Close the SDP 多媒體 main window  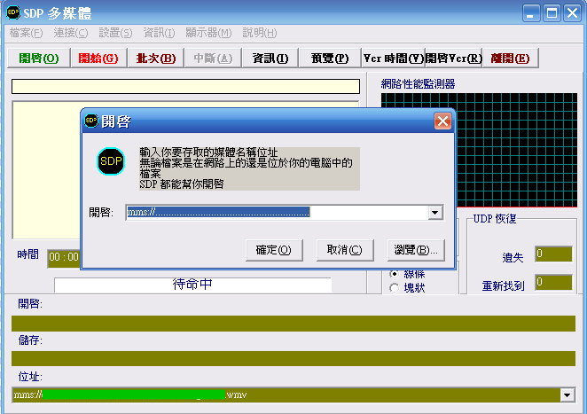tap(573, 13)
